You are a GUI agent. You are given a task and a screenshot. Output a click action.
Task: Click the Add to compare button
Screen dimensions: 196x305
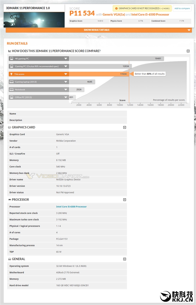pos(182,8)
